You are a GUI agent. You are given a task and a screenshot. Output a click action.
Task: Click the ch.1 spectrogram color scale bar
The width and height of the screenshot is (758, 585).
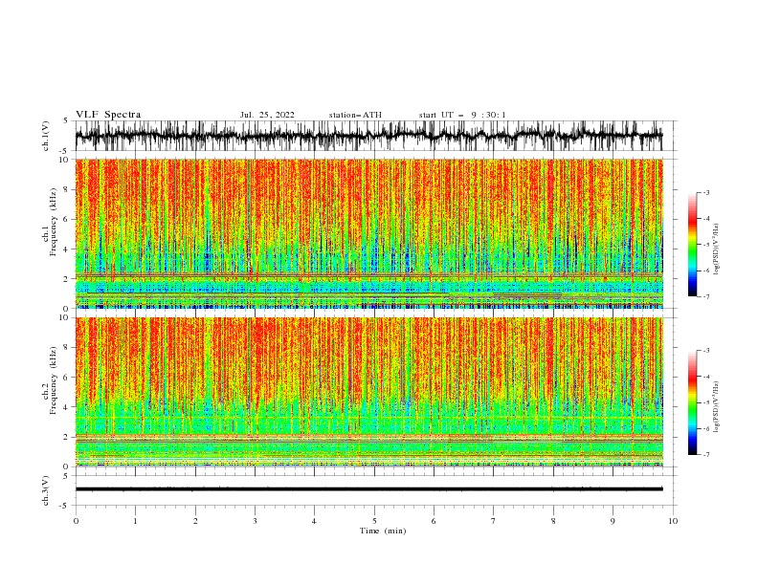coord(692,245)
